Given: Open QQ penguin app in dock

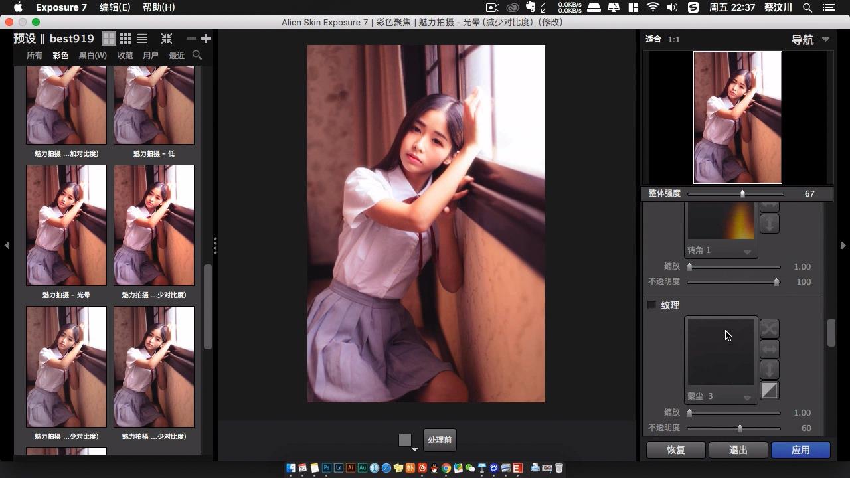Looking at the screenshot, I should [434, 468].
